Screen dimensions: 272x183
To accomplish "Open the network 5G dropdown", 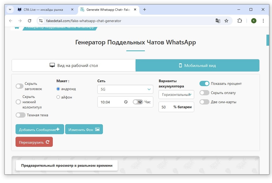I will [125, 89].
